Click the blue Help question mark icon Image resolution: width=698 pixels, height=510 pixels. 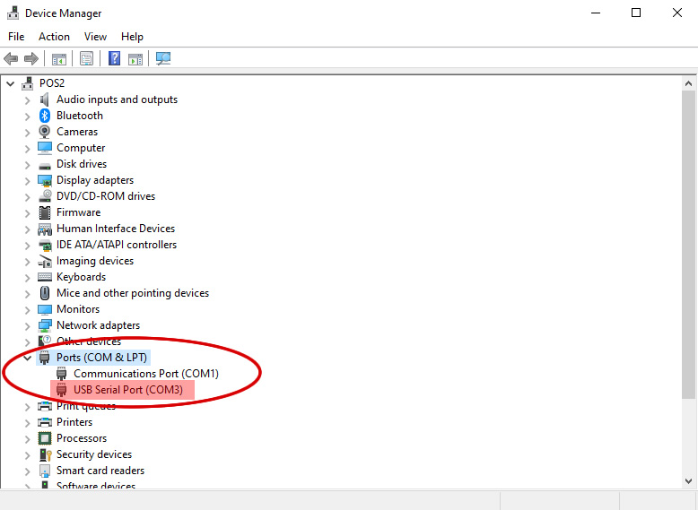[x=114, y=59]
